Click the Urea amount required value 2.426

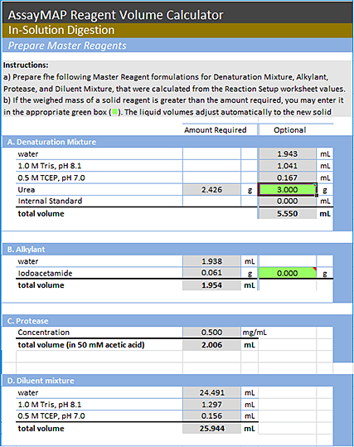point(211,190)
